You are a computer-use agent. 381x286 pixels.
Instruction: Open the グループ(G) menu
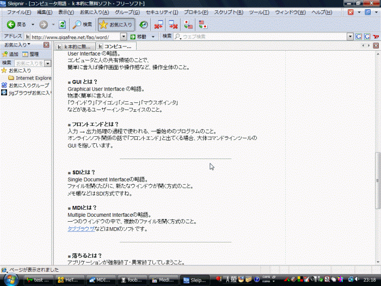click(x=127, y=12)
